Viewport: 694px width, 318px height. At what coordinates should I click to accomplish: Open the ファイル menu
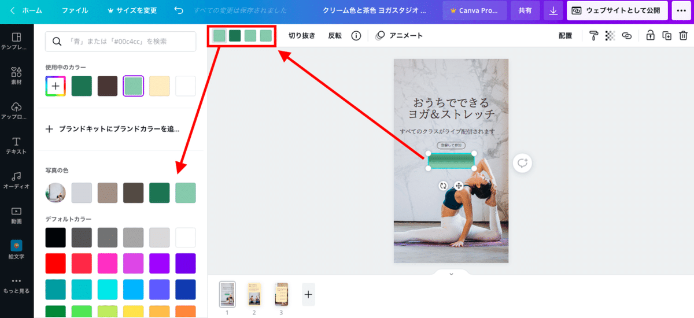click(x=75, y=10)
